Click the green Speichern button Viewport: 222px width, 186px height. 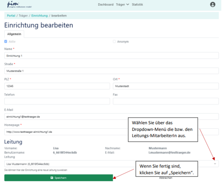58,178
